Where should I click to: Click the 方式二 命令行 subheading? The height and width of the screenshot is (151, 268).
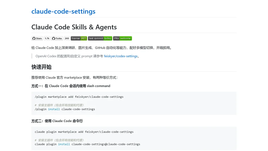coord(57,121)
